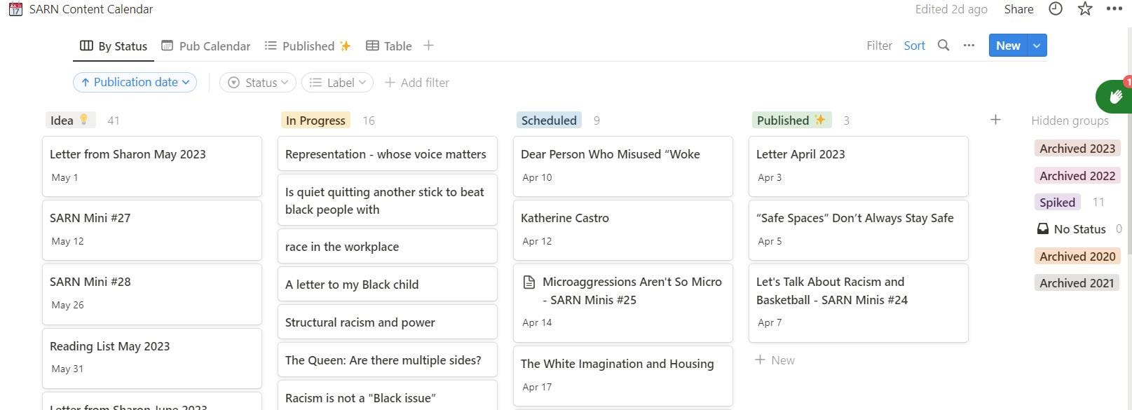This screenshot has width=1132, height=410.
Task: Open Racism and Basketball SARN Minis #24
Action: (x=859, y=303)
